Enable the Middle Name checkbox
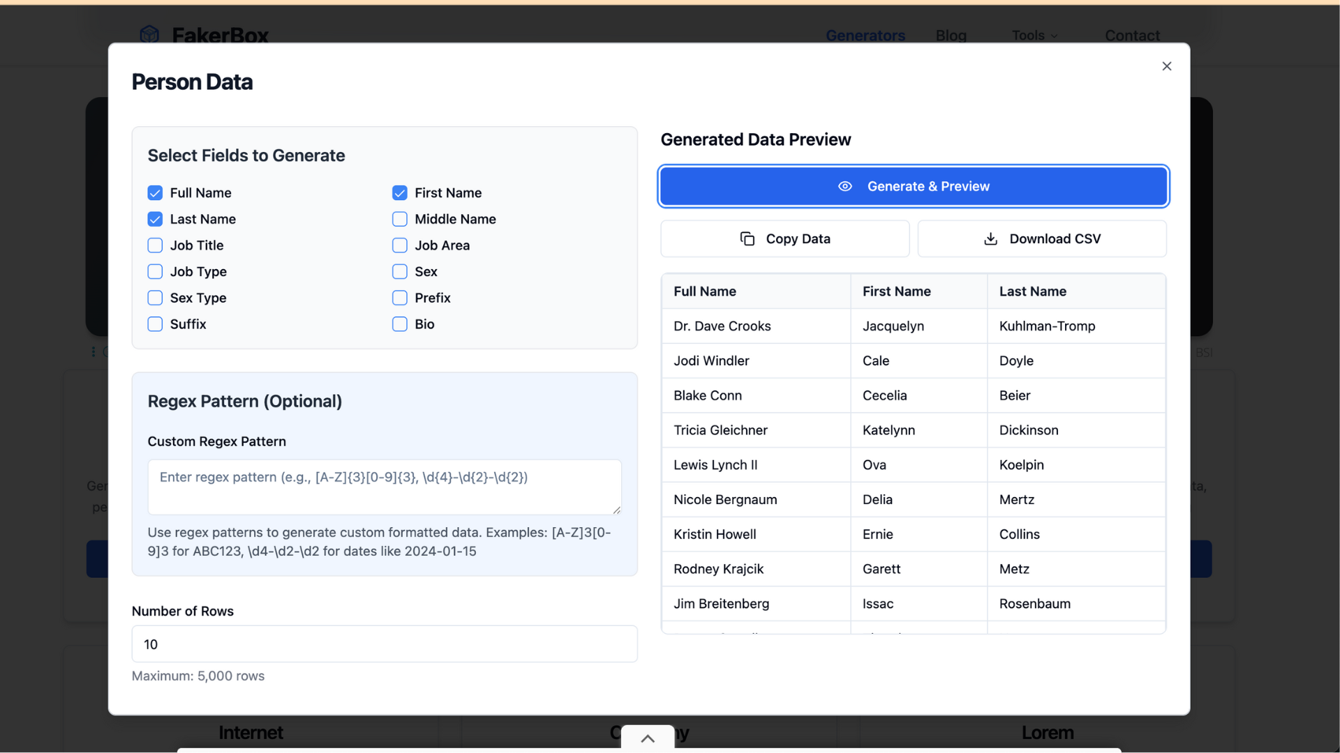 point(399,219)
